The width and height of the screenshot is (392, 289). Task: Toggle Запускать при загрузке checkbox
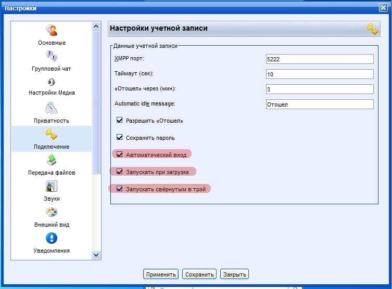coord(120,172)
